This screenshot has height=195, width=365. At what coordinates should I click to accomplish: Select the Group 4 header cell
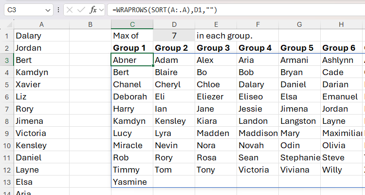(x=257, y=48)
